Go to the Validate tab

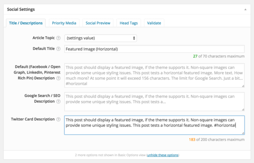click(x=154, y=23)
